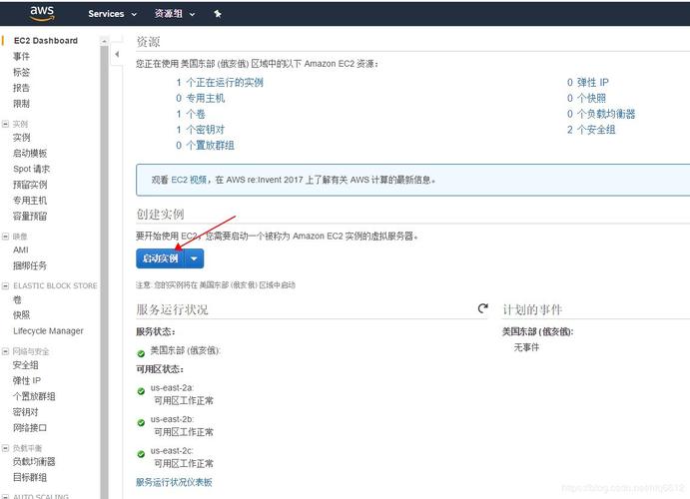Collapse the sidebar with the left arrow

(117, 55)
